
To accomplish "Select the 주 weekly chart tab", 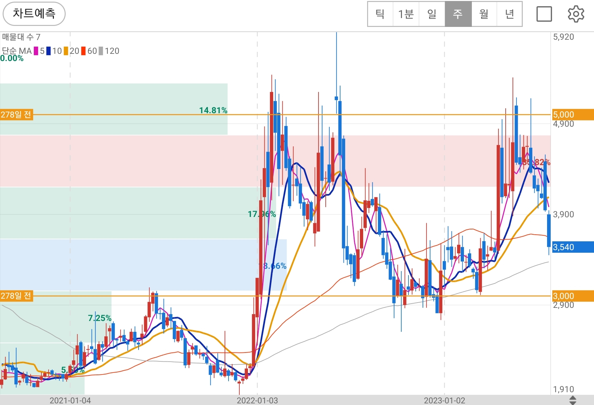I will click(x=458, y=14).
